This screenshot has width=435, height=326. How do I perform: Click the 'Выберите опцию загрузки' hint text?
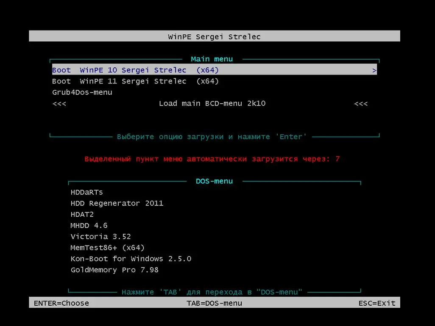click(212, 137)
